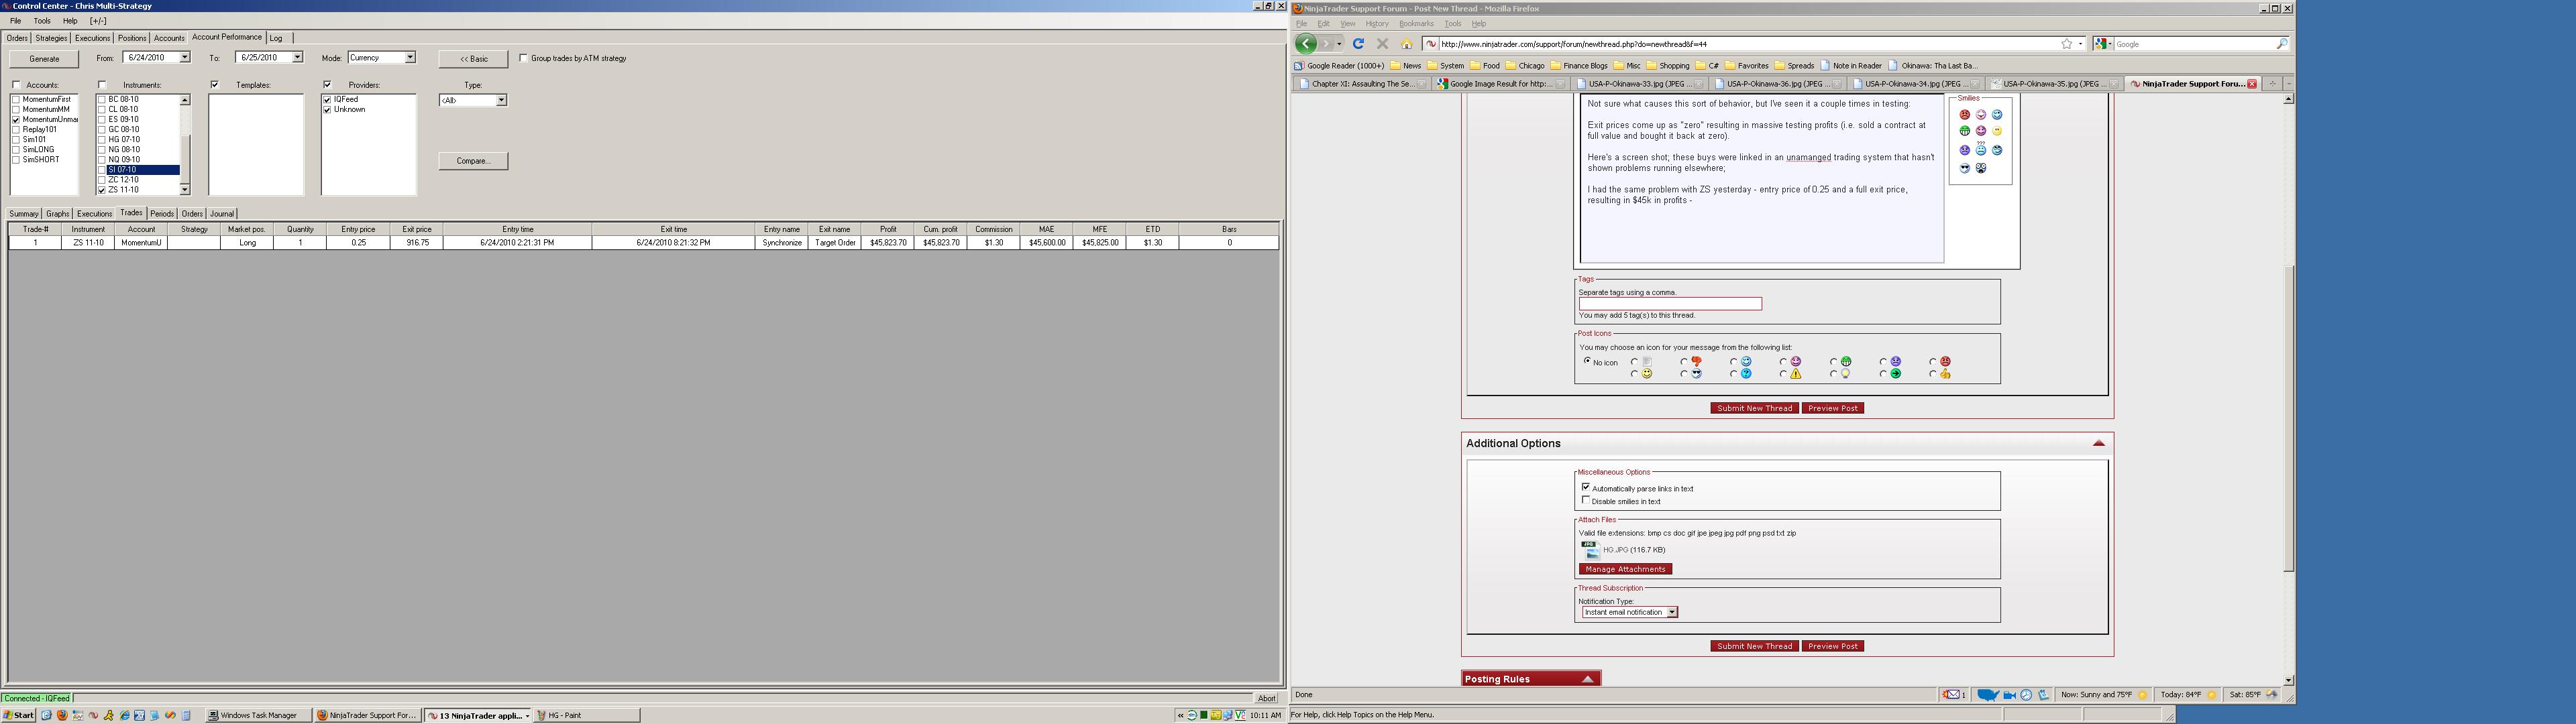Image resolution: width=2576 pixels, height=724 pixels.
Task: Expand the Mode Currency dropdown
Action: click(409, 58)
